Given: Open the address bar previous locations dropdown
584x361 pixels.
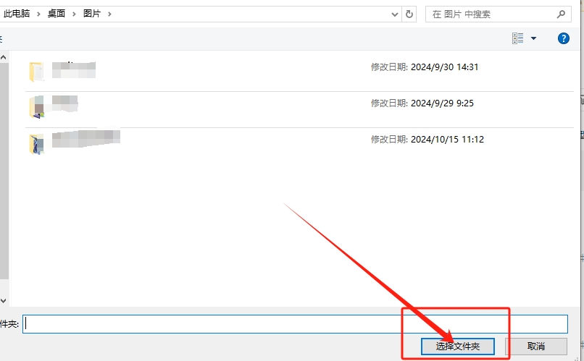Looking at the screenshot, I should 395,14.
